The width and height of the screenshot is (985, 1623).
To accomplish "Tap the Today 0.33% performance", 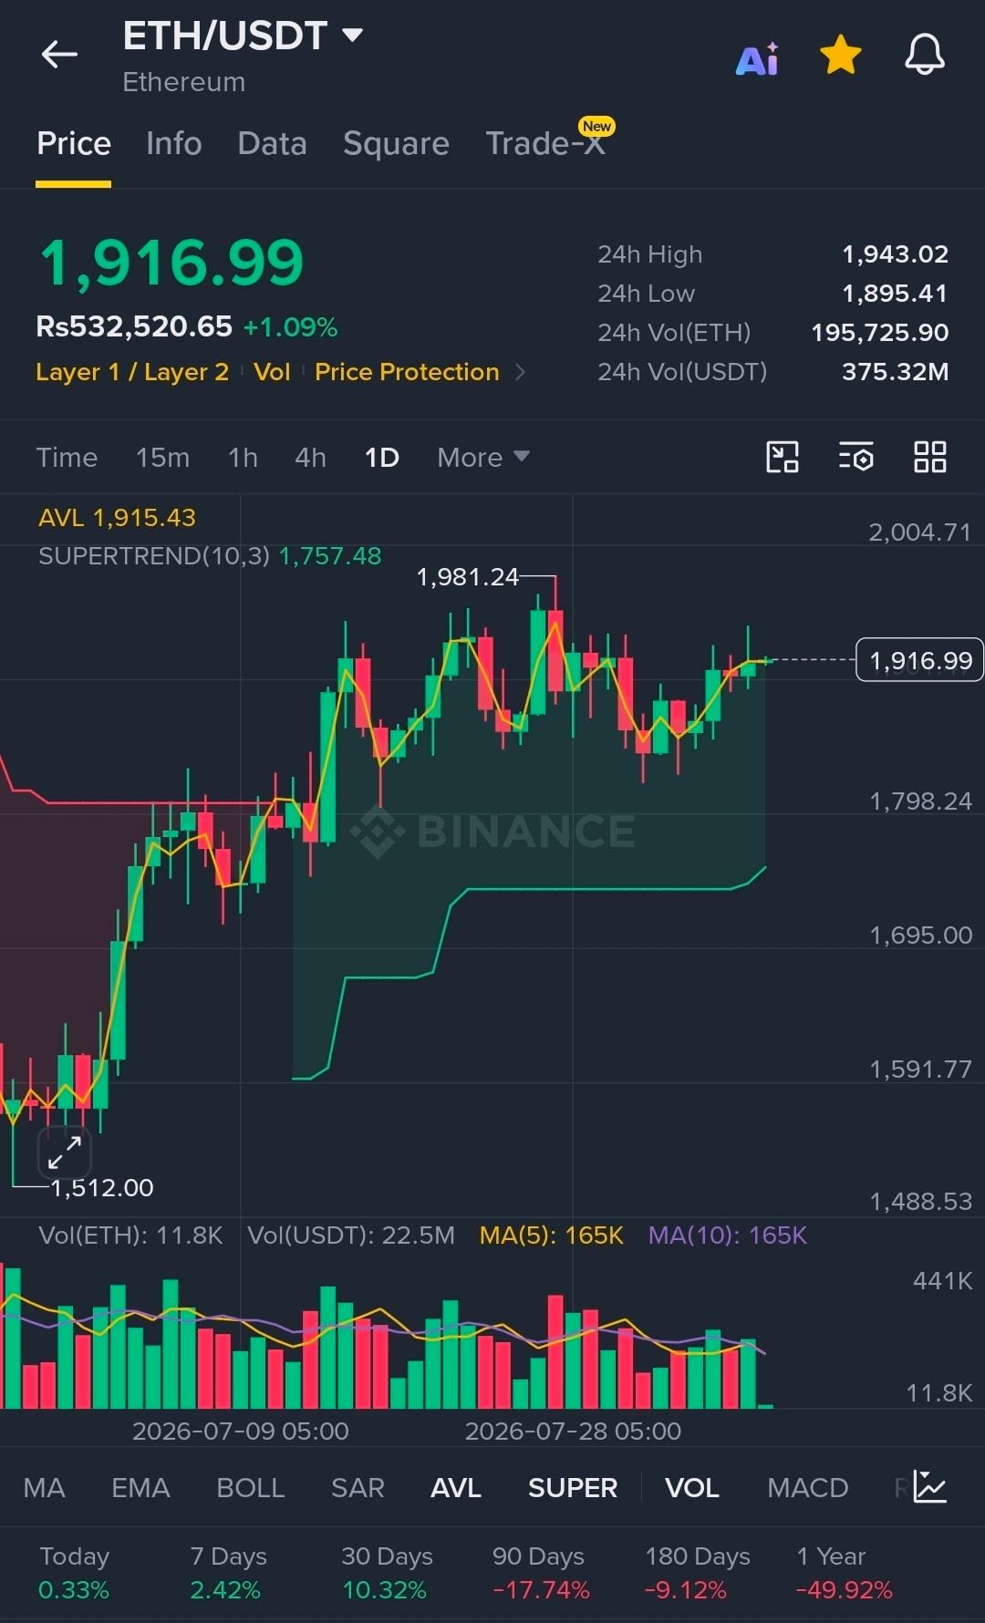I will coord(74,1573).
